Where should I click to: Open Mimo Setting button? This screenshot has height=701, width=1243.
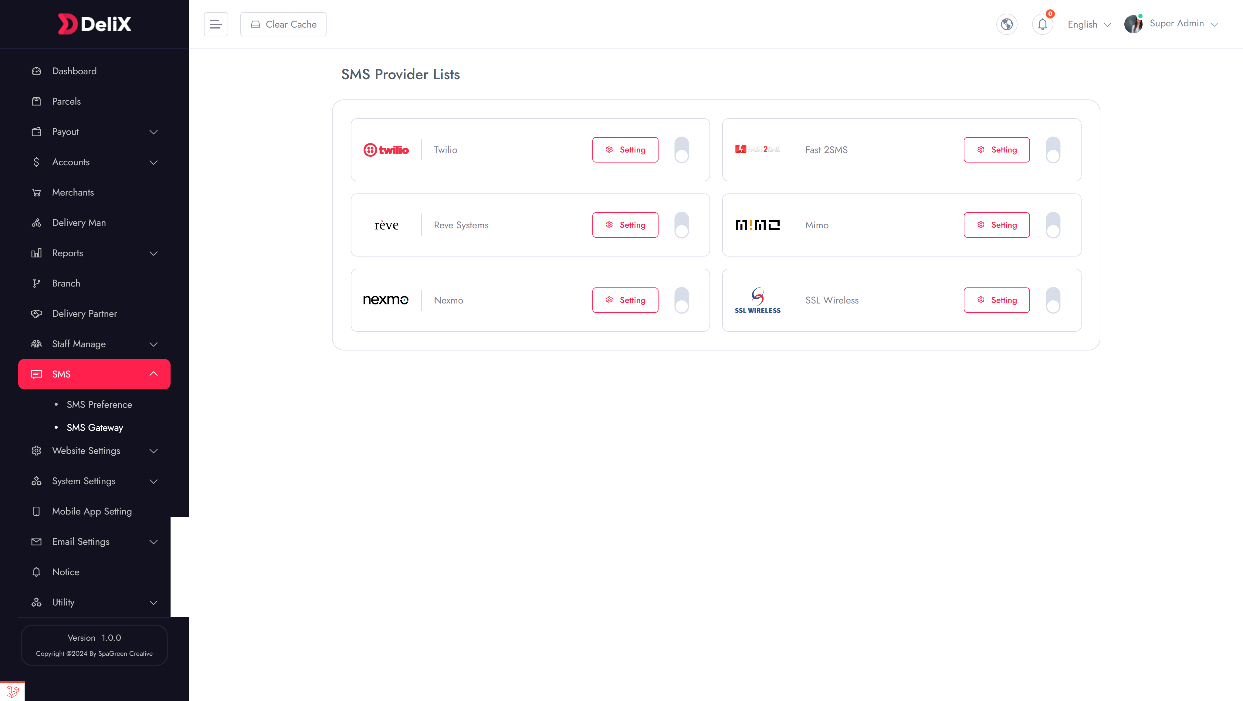(996, 225)
